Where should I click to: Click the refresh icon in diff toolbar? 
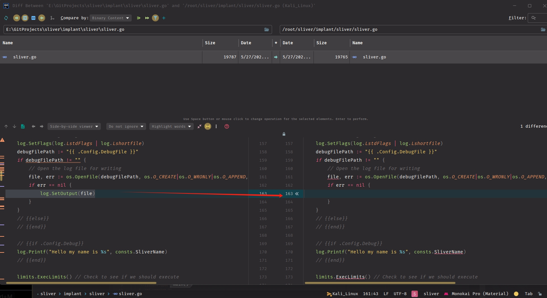pos(6,18)
